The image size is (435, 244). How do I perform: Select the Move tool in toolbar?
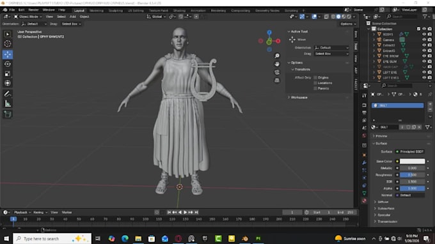click(x=8, y=54)
